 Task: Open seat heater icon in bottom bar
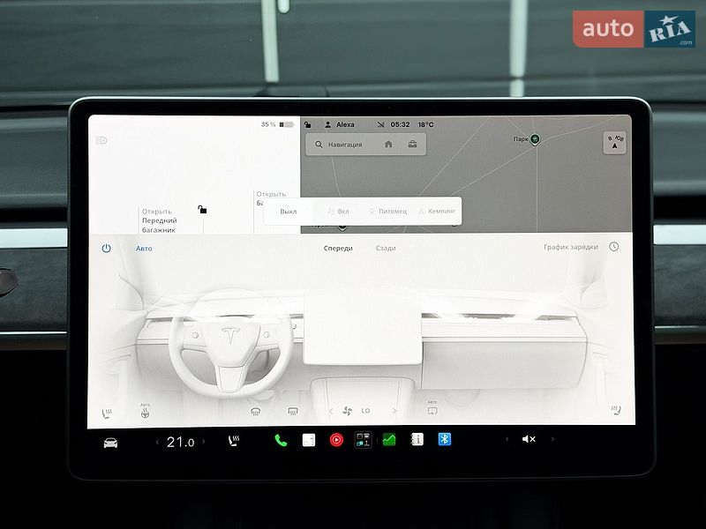coord(234,441)
